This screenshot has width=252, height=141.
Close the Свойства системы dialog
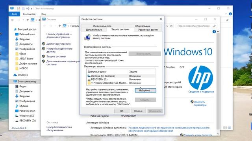161,19
